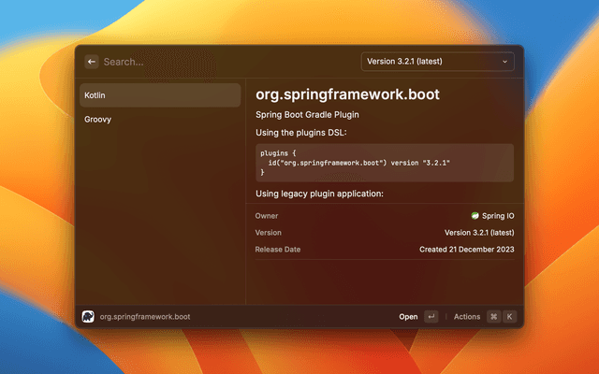Click the Spring IO owner name
The width and height of the screenshot is (599, 374).
498,215
